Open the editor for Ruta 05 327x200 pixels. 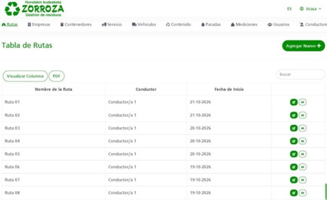(x=294, y=154)
